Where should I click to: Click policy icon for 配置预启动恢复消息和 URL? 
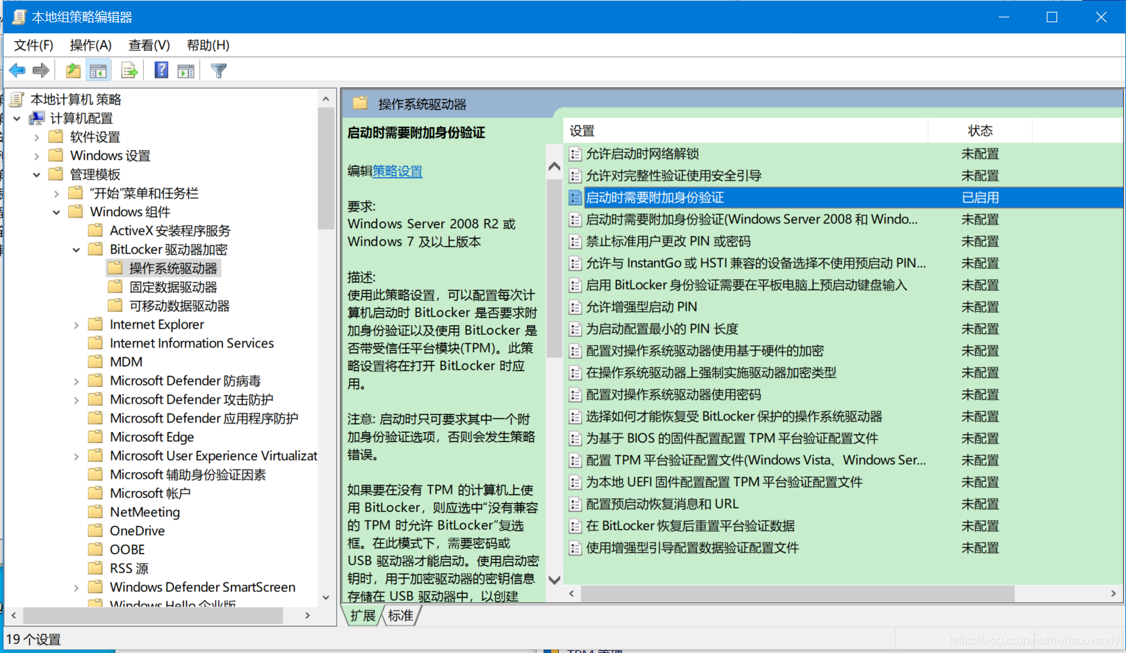coord(575,504)
